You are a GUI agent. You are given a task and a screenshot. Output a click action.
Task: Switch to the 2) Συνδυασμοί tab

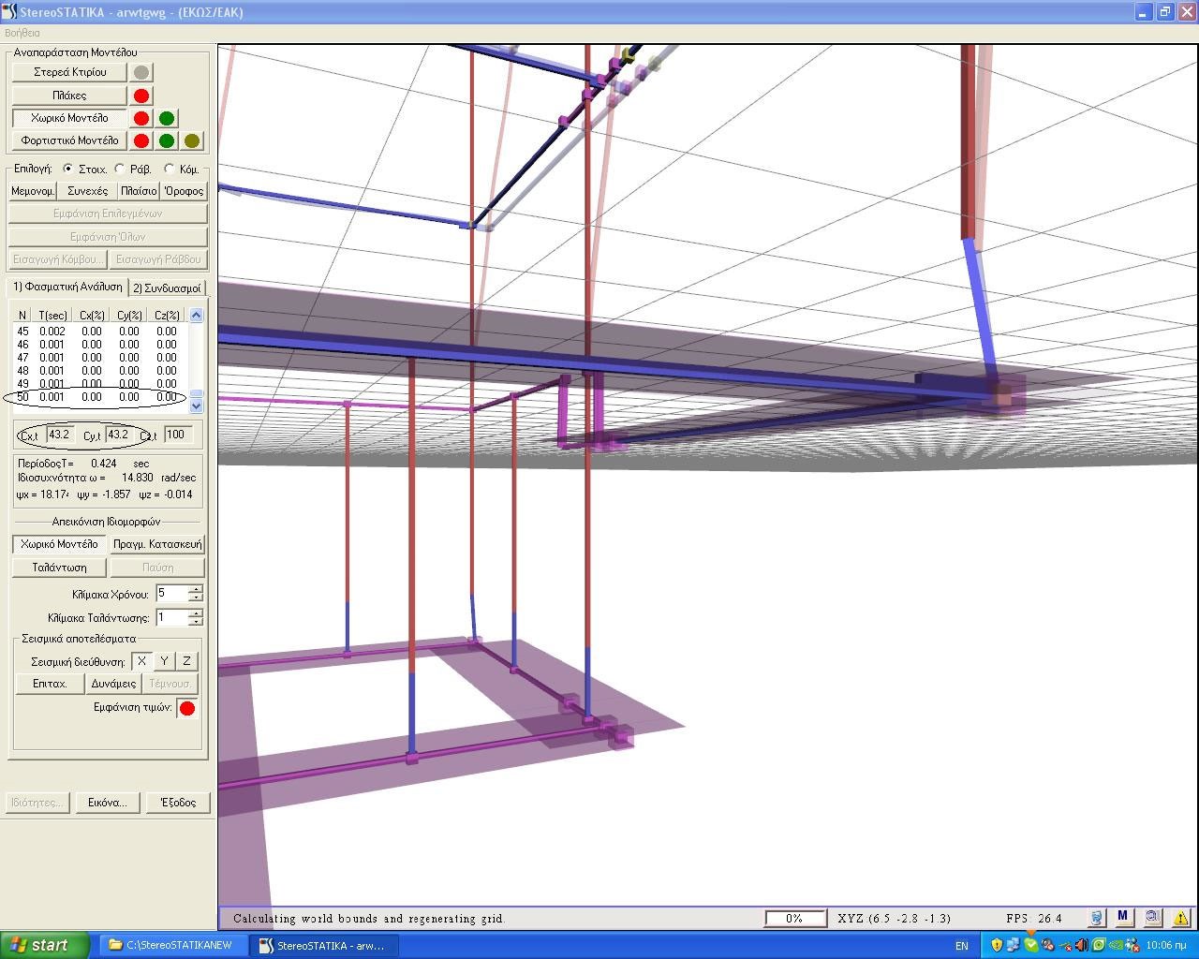click(167, 288)
